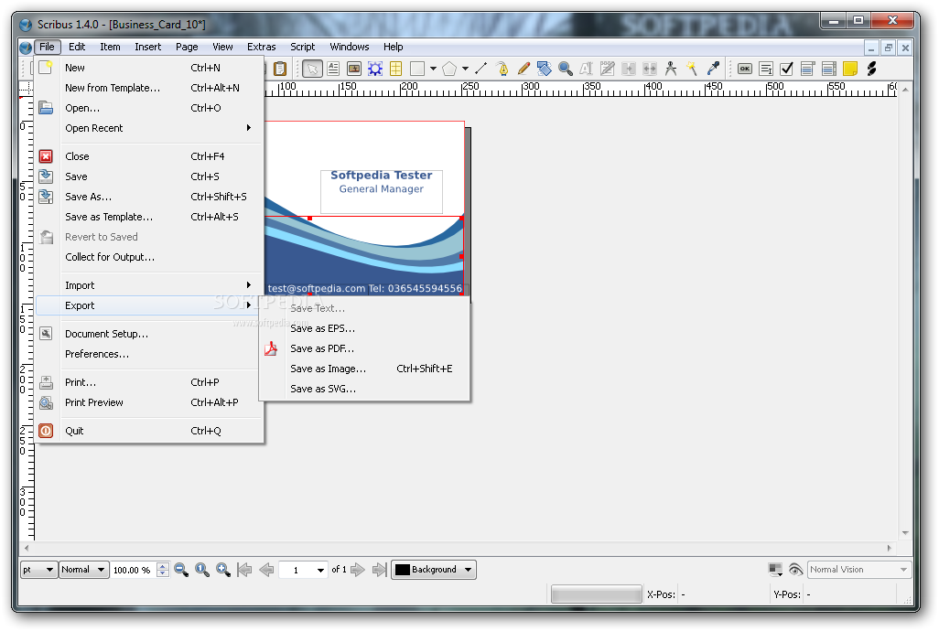Choose the Rotate Item tool
Image resolution: width=939 pixels, height=631 pixels.
545,69
